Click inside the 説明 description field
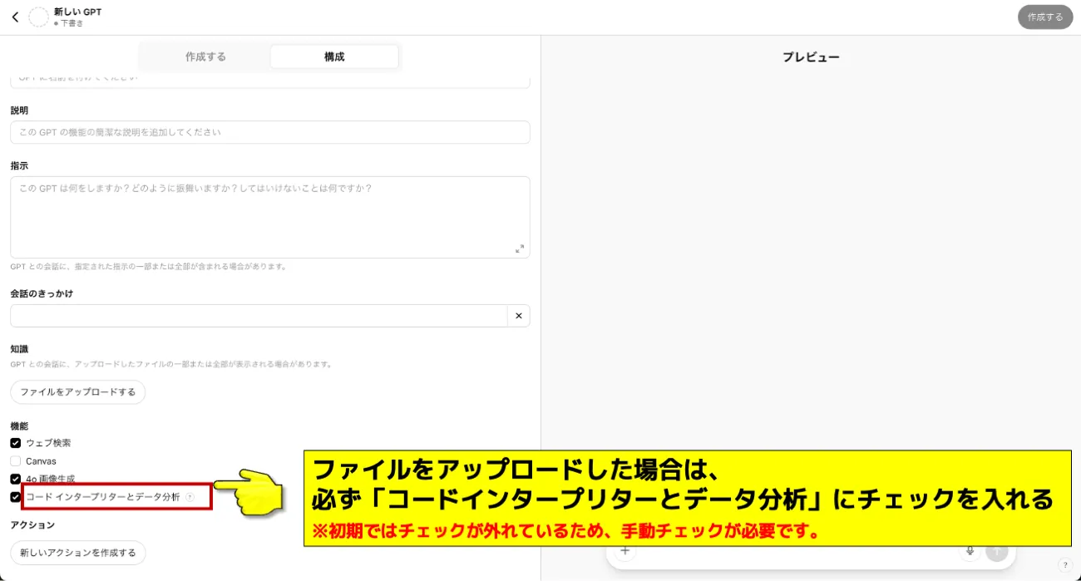 pyautogui.click(x=269, y=132)
